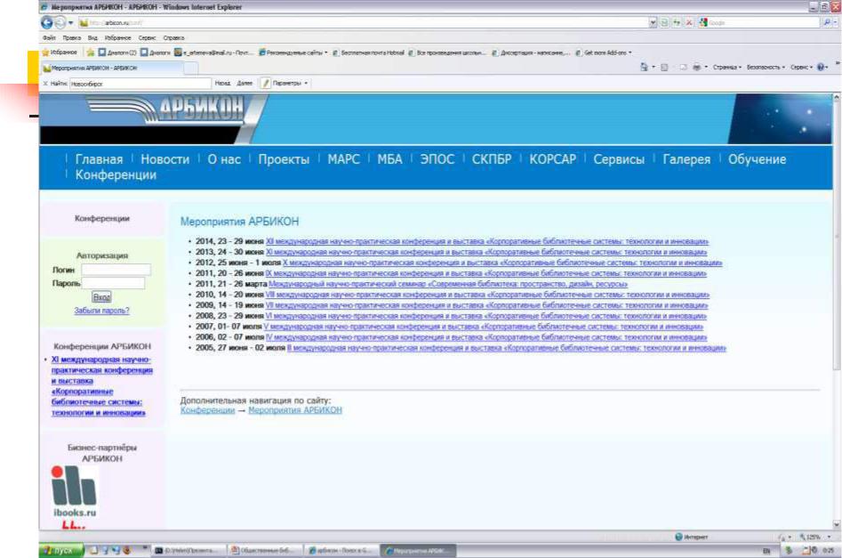Click the EN language indicator in tray
Image resolution: width=842 pixels, height=558 pixels.
click(x=766, y=551)
